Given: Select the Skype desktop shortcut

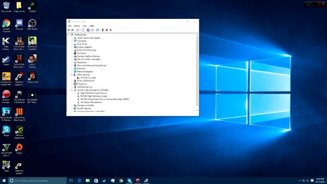Looking at the screenshot, I should (x=6, y=131).
